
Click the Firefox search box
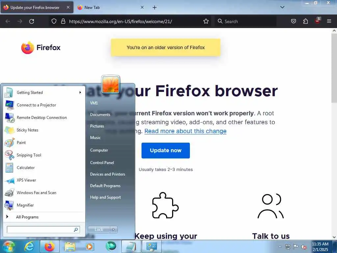click(x=246, y=21)
